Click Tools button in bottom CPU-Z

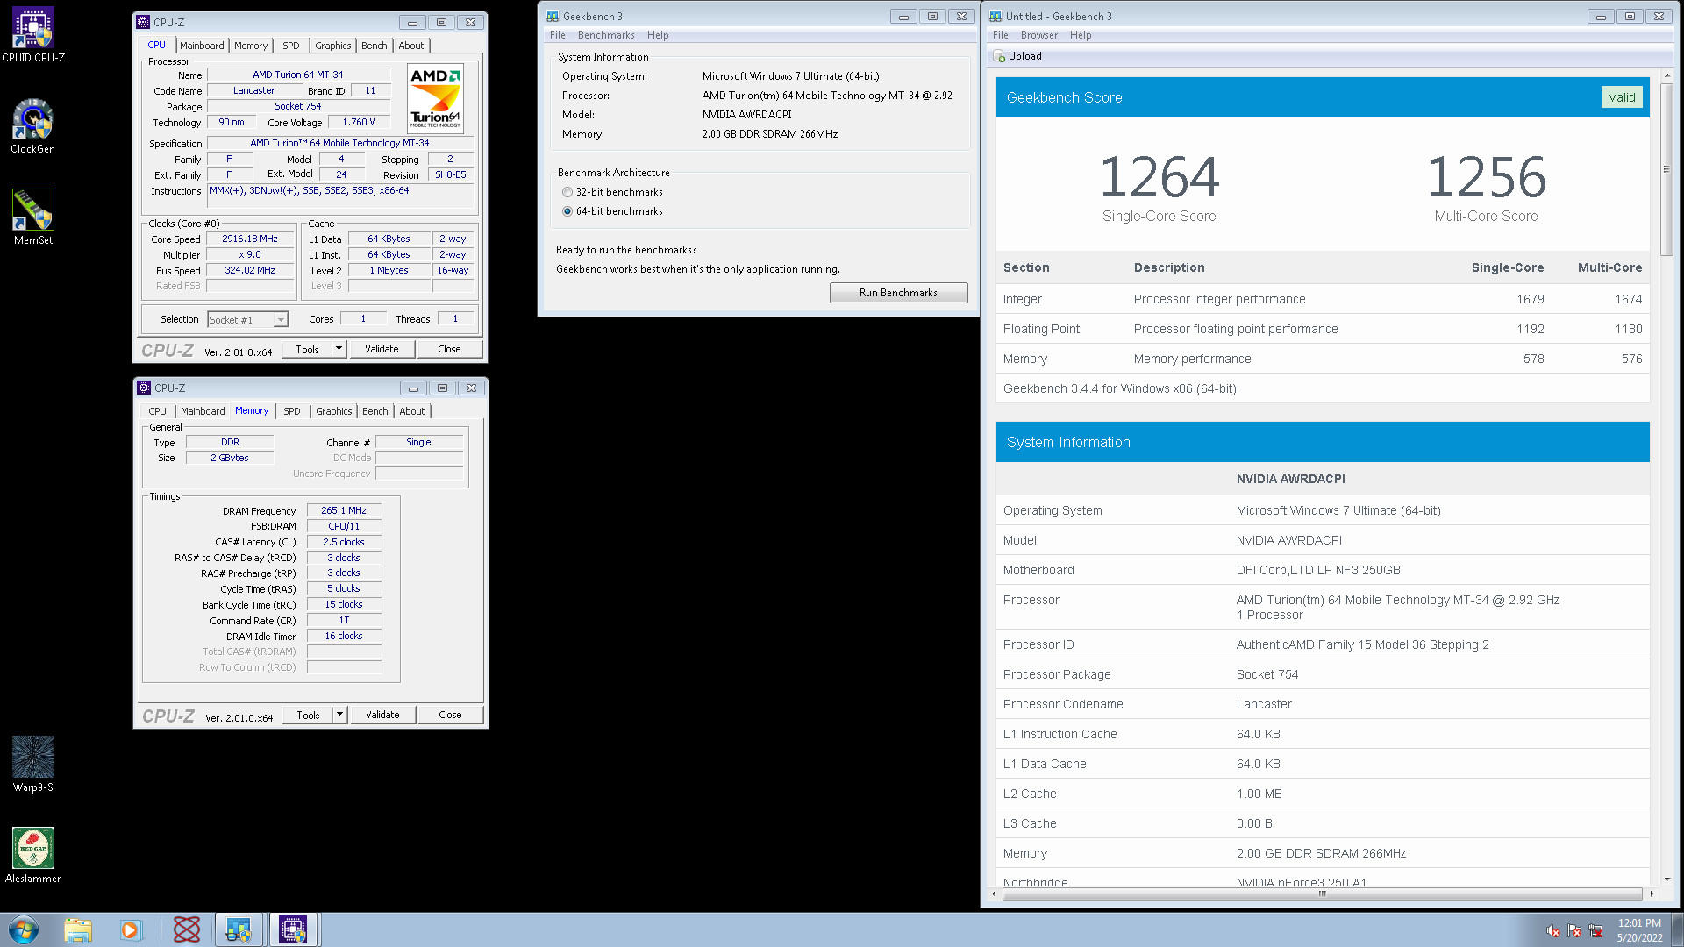308,715
